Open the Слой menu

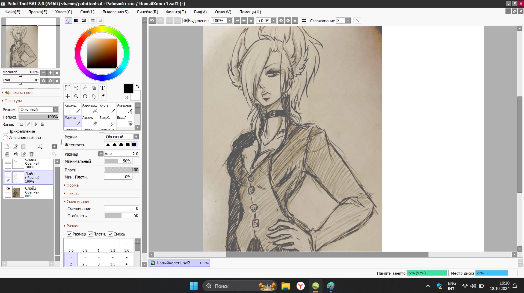pos(87,12)
